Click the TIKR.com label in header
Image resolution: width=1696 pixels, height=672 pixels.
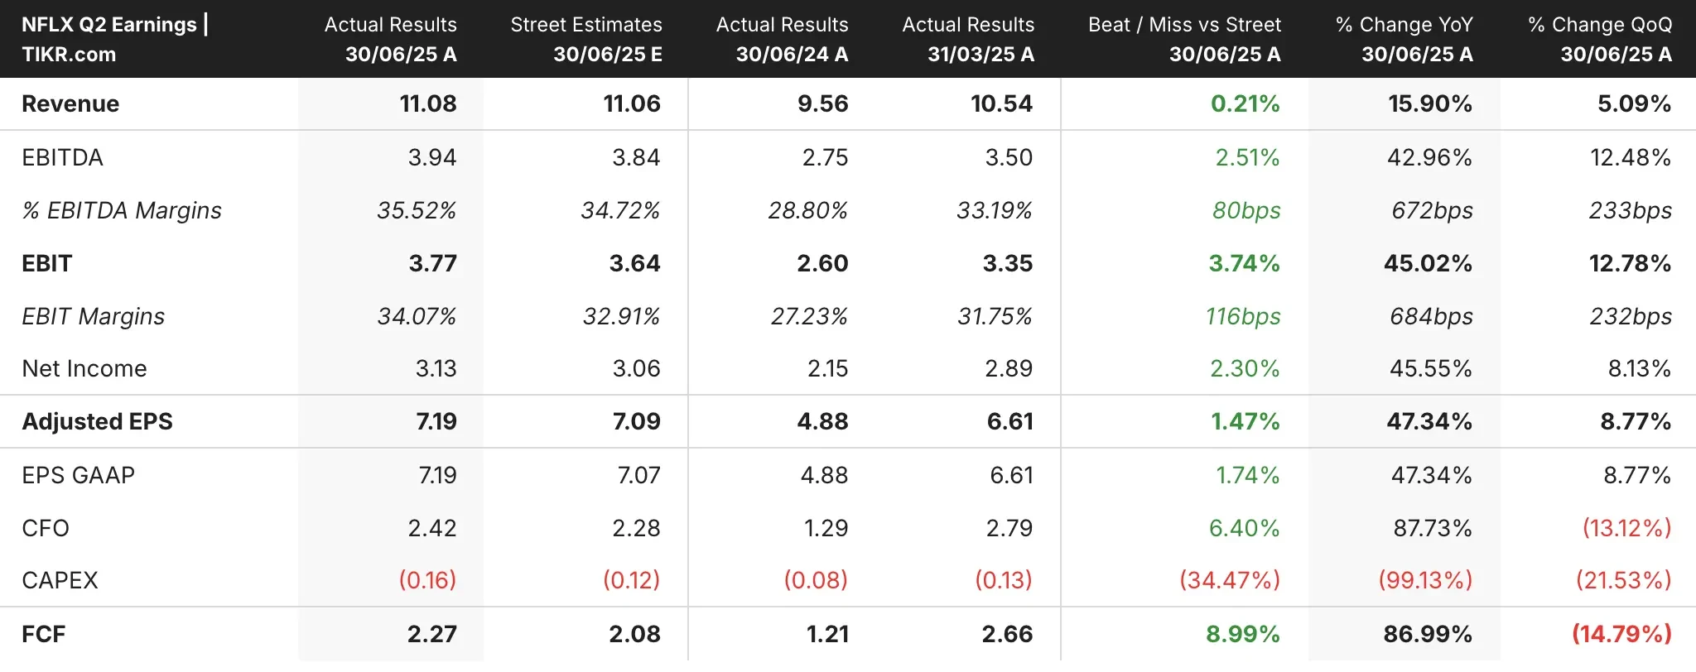(69, 55)
